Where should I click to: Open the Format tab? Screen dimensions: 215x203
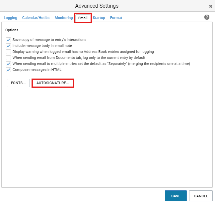tap(116, 18)
